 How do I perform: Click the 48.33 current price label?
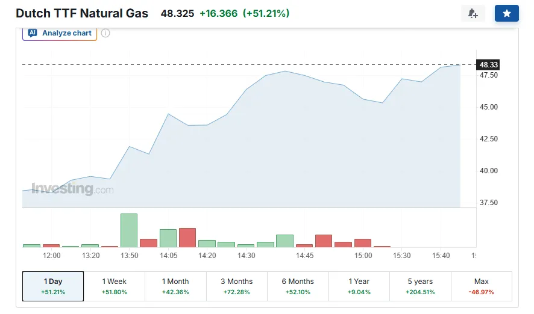point(488,64)
